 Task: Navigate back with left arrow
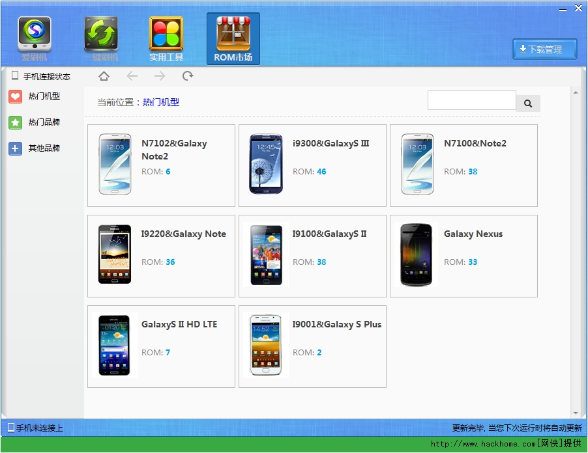(x=132, y=76)
